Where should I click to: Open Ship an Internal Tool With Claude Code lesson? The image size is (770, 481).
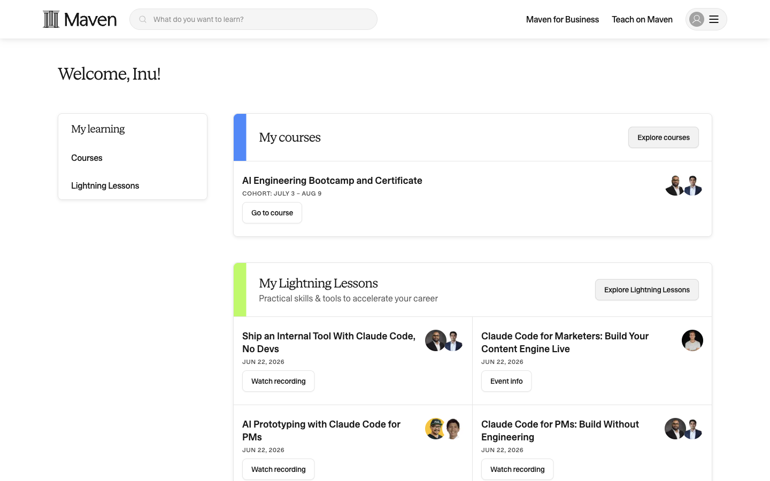(x=329, y=343)
